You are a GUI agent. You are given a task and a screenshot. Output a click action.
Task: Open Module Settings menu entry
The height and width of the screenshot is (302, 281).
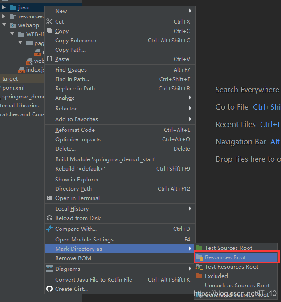click(x=120, y=239)
